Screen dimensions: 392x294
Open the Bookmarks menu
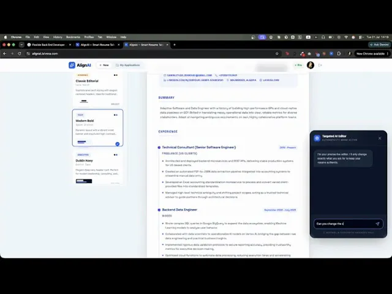tap(73, 37)
